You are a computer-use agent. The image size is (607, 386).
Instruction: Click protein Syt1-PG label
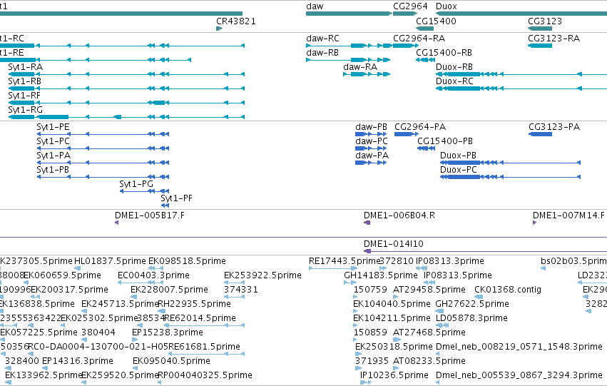(136, 184)
